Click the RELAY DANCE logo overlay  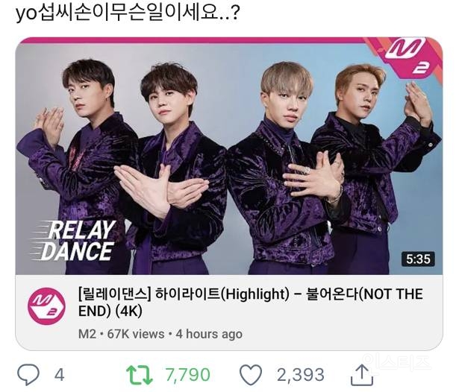coord(73,241)
